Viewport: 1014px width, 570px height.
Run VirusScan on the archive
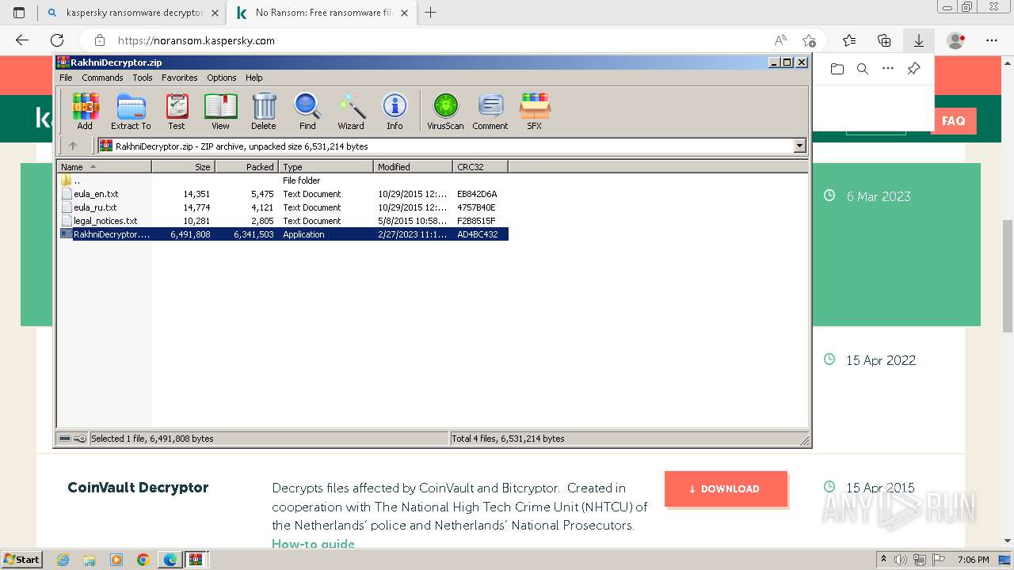(445, 112)
